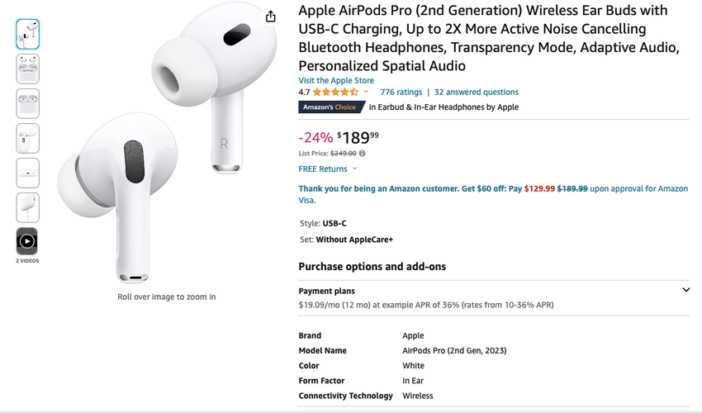Select the second thumbnail with open case
Viewport: 702px width, 413px height.
pos(27,69)
